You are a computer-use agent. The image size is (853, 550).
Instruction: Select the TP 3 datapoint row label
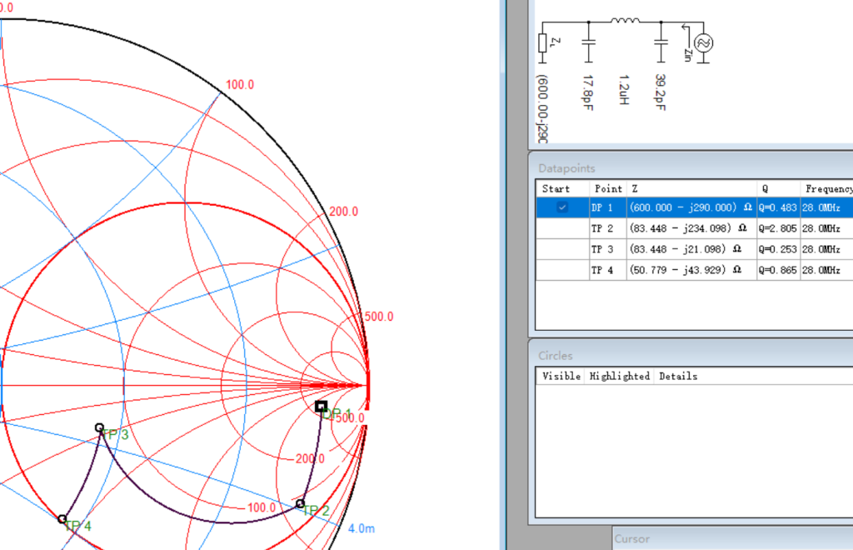(601, 249)
